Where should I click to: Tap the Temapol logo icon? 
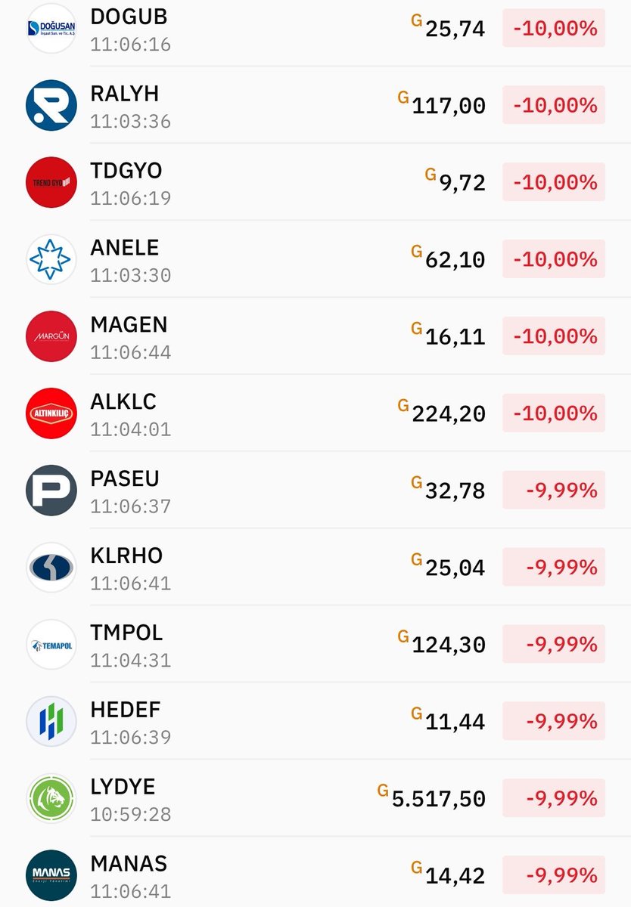coord(51,645)
